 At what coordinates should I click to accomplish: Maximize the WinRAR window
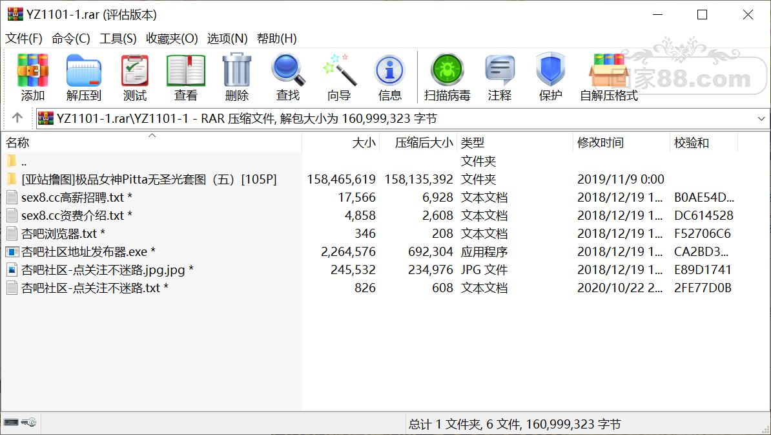pyautogui.click(x=702, y=15)
